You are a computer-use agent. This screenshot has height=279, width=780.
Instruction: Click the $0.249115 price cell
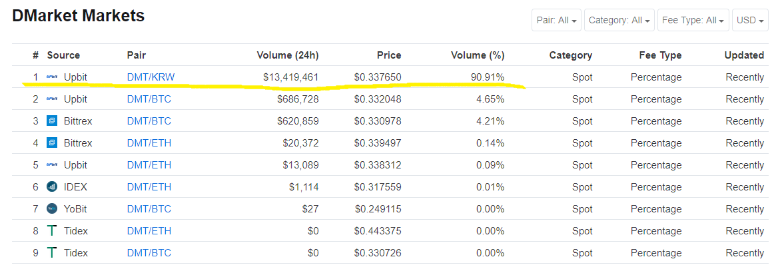378,209
